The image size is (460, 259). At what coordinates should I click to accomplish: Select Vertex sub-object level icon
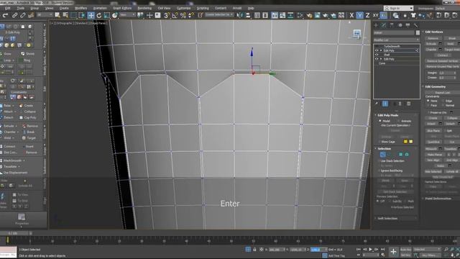382,155
